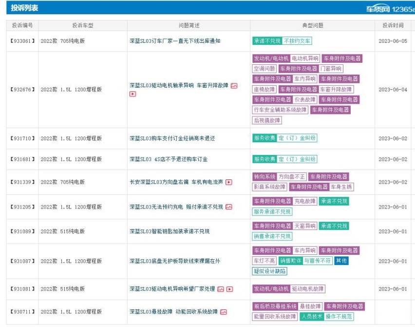Open complaint 深蓝SL03悬挂故障 动能回收系统故障
Image resolution: width=415 pixels, height=327 pixels.
click(173, 311)
